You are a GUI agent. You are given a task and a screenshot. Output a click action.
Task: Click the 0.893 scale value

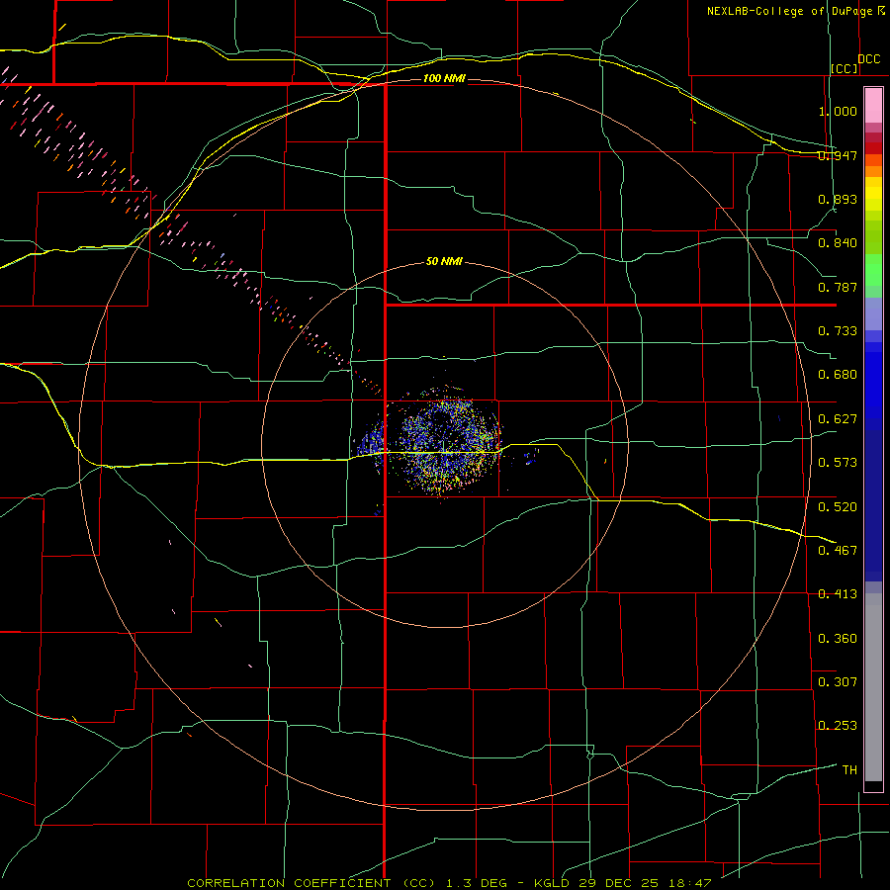[838, 199]
